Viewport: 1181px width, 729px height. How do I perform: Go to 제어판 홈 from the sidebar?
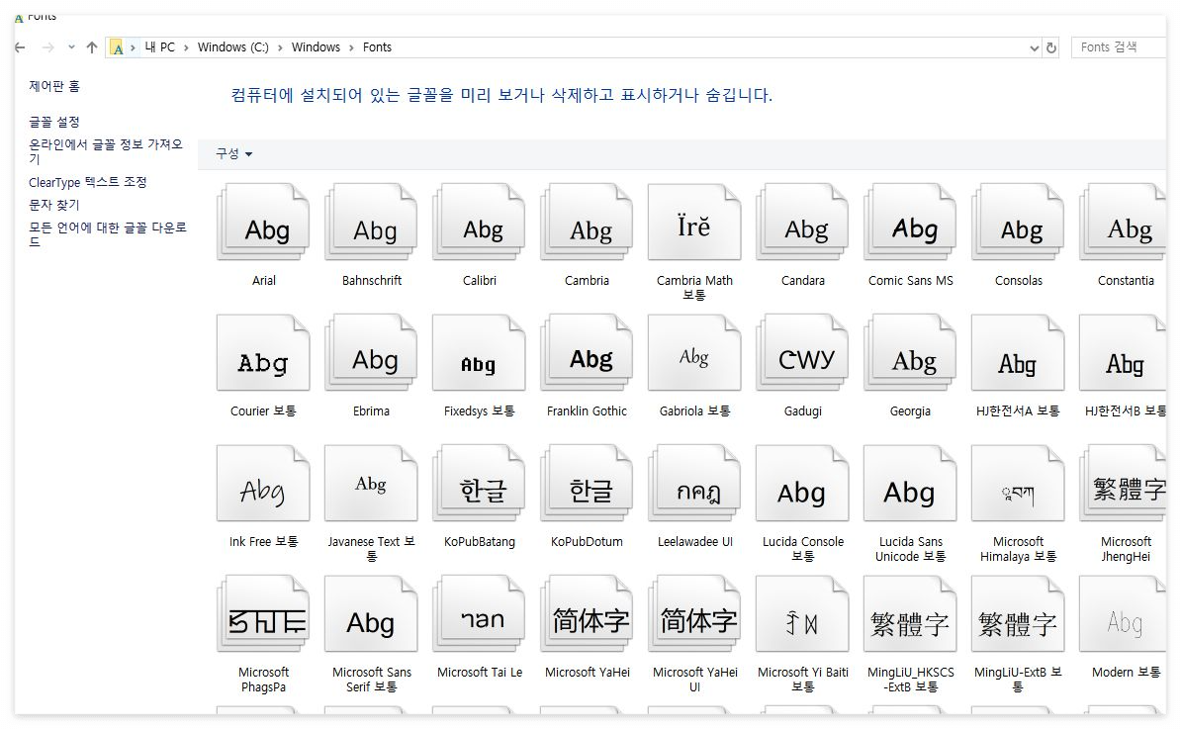pos(54,86)
